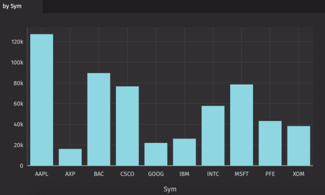Click the 0 y-axis tick label
Image resolution: width=325 pixels, height=195 pixels.
21,166
